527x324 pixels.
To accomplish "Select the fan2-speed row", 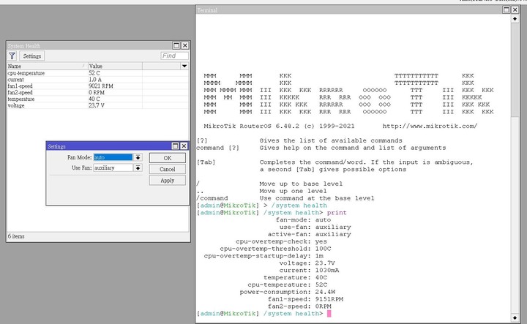I will coord(97,92).
